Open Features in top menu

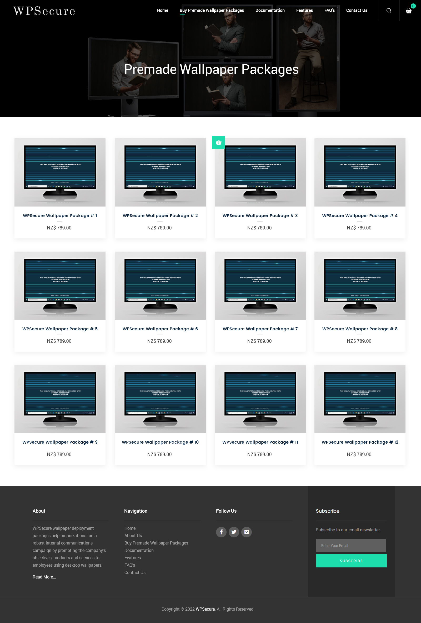pyautogui.click(x=304, y=11)
